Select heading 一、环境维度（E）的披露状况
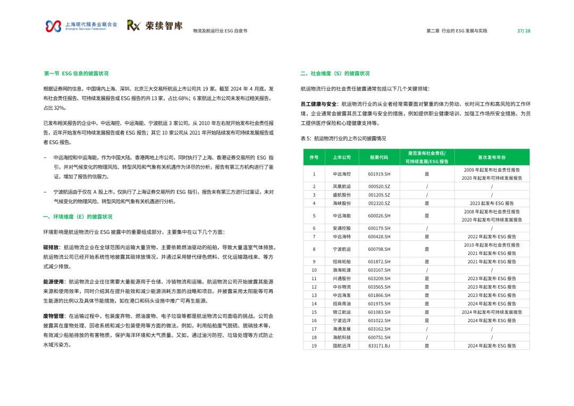The image size is (574, 406). (78, 217)
